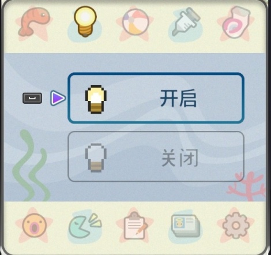Viewport: 271px width, 255px height.
Task: Click the spacebar key hint icon
Action: [x=32, y=98]
